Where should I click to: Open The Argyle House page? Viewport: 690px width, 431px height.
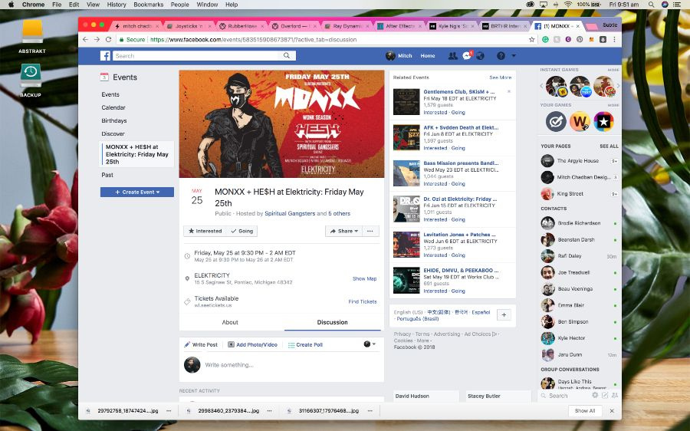[x=579, y=161]
